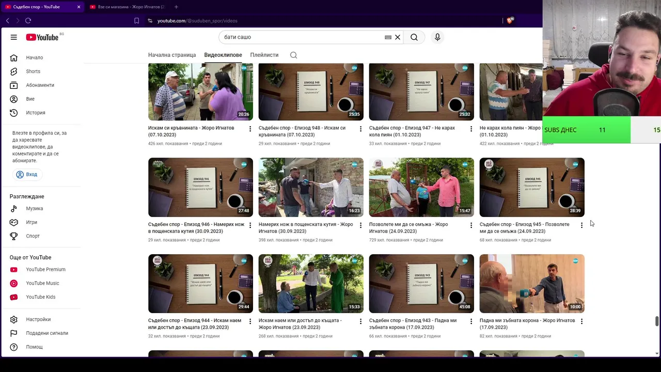Open title link Епизод 946 - Намерих нож
Viewport: 661px width, 372px height.
[196, 228]
